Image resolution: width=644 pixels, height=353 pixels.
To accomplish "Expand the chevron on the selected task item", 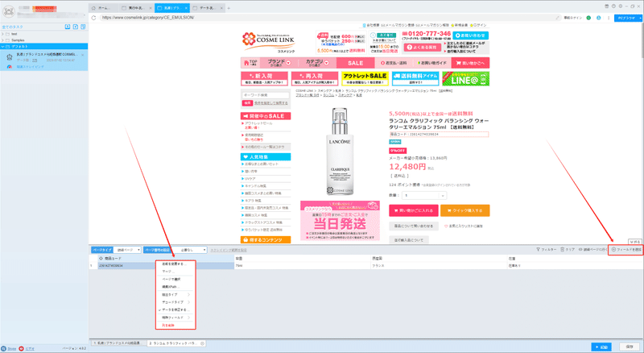I will [83, 55].
